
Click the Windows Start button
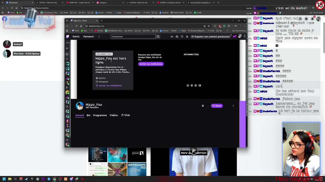(x=4, y=179)
